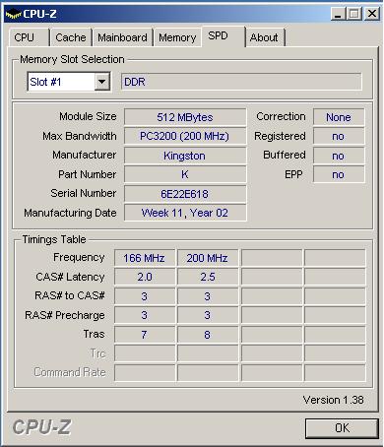384x447 pixels.
Task: Open the Memory tab
Action: pos(177,37)
